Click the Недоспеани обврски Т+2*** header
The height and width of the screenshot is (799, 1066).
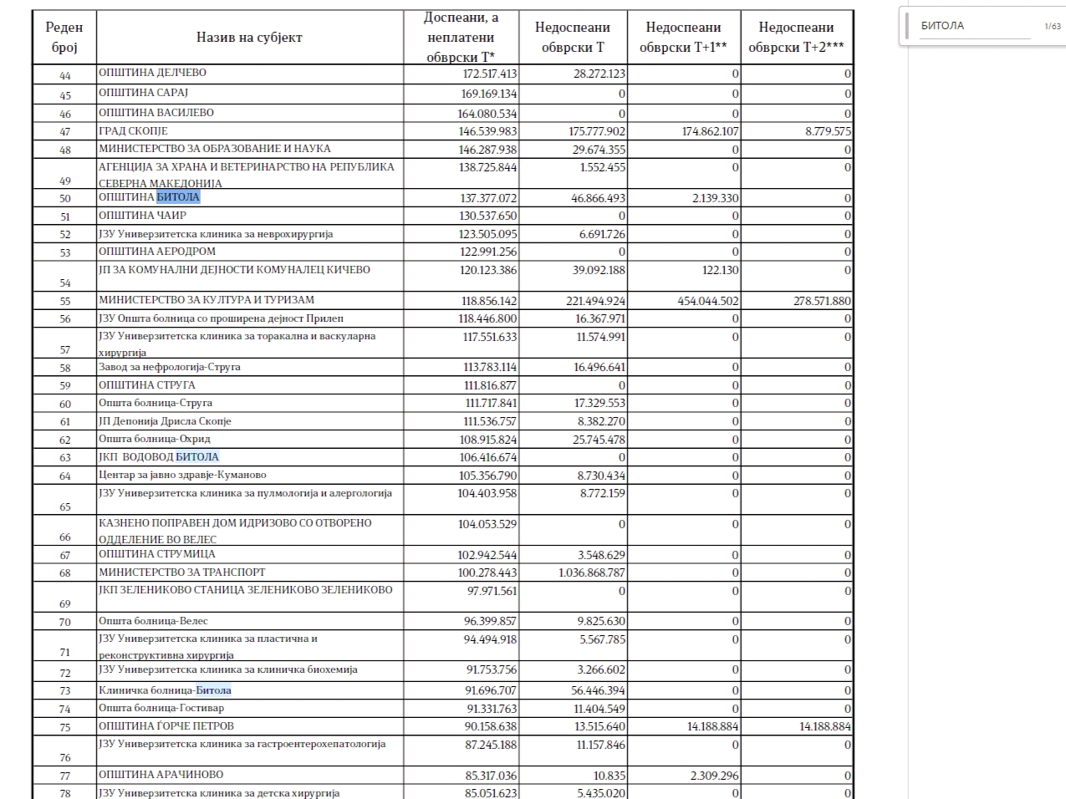pyautogui.click(x=796, y=37)
